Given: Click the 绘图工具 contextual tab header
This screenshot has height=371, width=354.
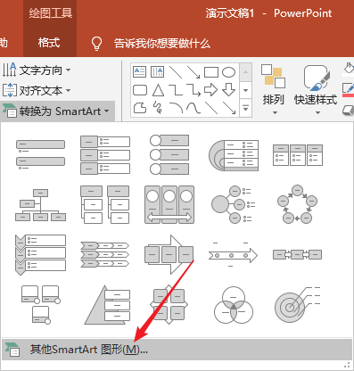Looking at the screenshot, I should coord(50,13).
